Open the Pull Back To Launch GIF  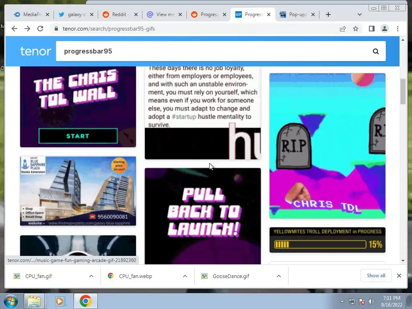tap(203, 216)
